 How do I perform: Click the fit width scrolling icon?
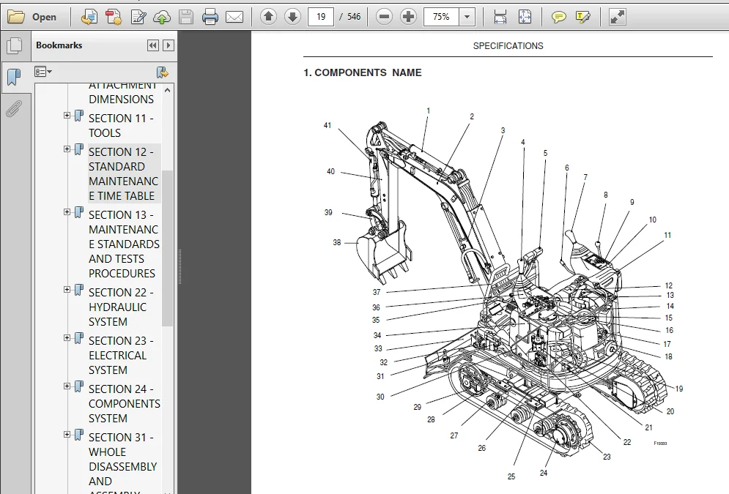coord(500,17)
